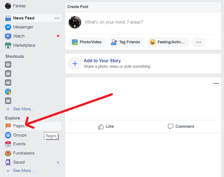Open the Marketplace storefront icon

click(8, 45)
